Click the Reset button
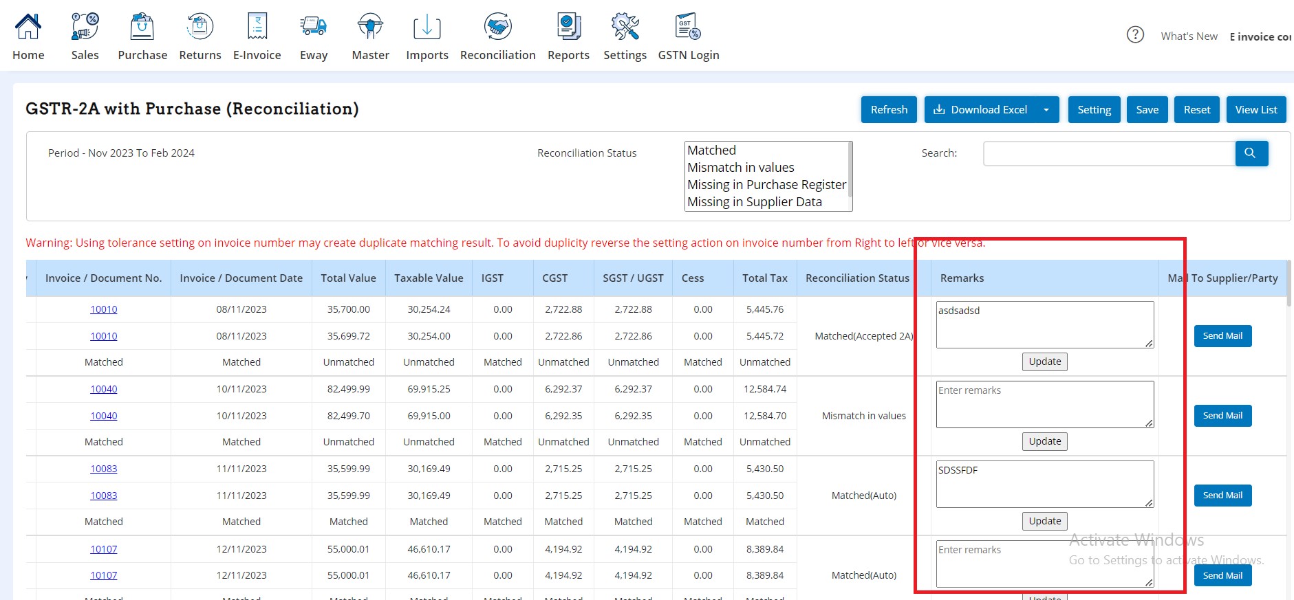 (x=1196, y=110)
